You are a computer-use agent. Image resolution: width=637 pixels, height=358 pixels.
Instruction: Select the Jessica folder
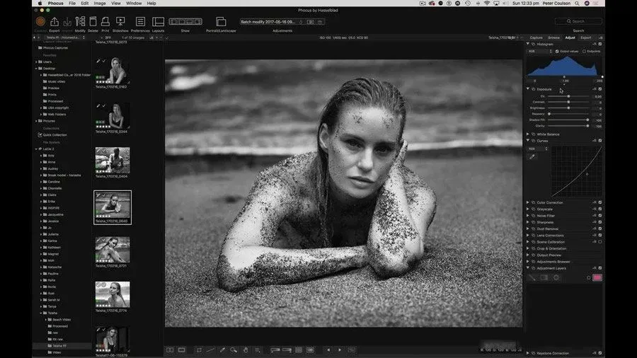[x=53, y=221]
